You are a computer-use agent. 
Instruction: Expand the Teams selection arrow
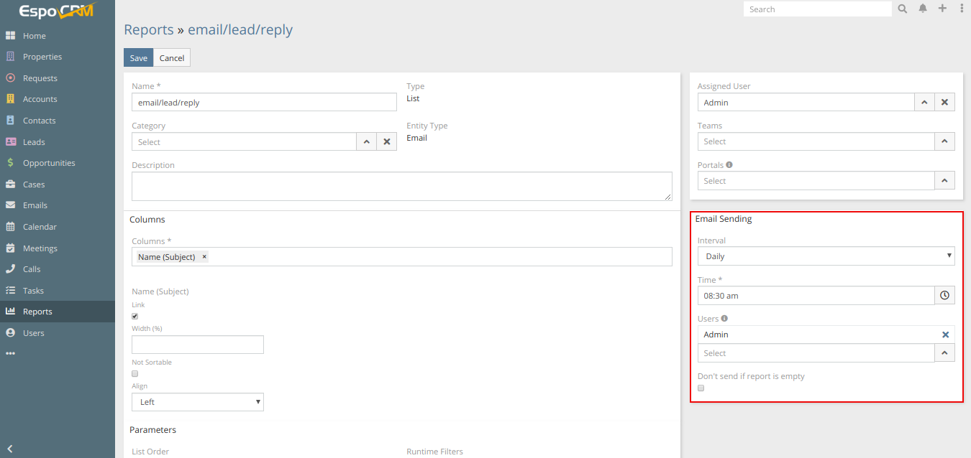944,141
